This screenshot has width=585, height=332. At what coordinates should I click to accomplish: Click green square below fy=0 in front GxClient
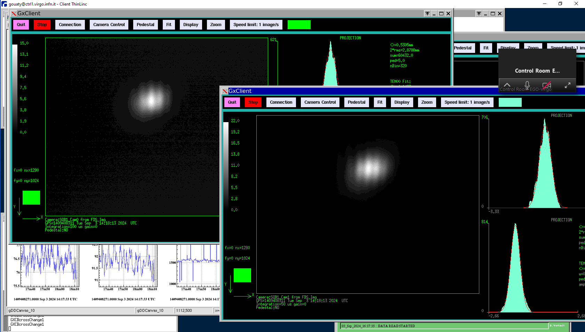[242, 275]
